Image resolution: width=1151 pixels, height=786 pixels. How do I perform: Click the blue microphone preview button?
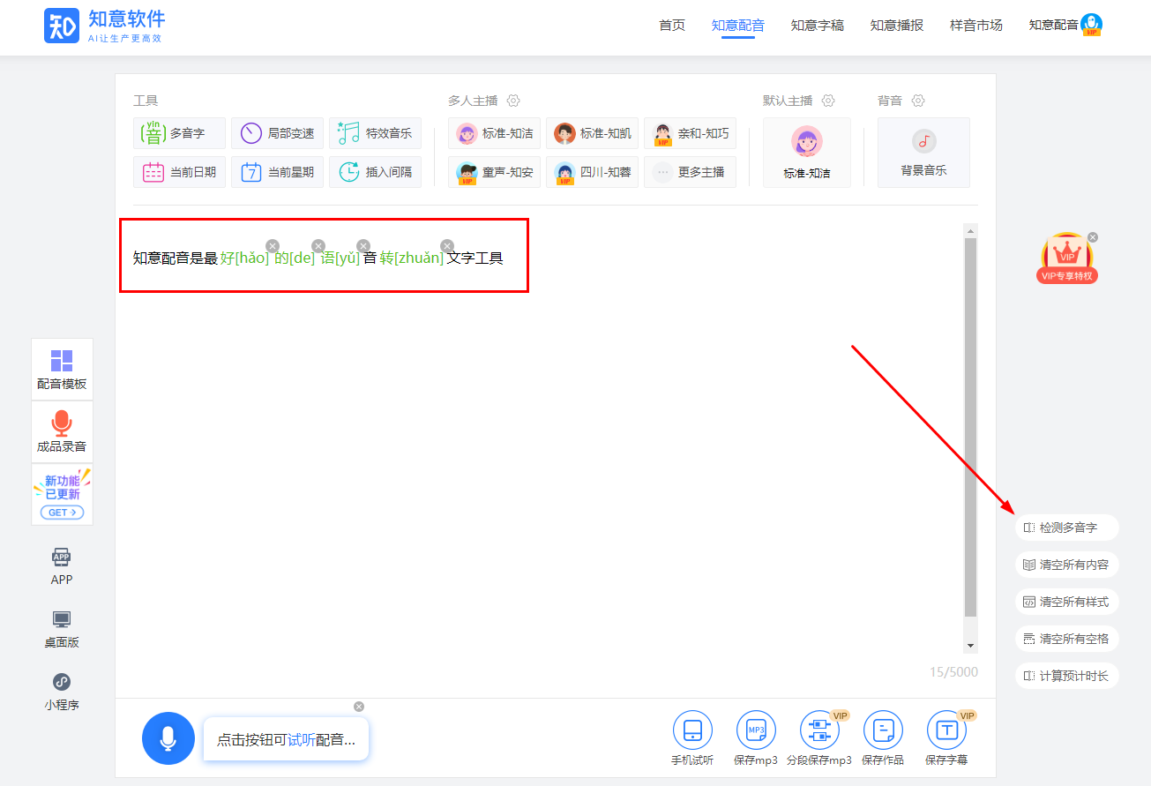(168, 738)
